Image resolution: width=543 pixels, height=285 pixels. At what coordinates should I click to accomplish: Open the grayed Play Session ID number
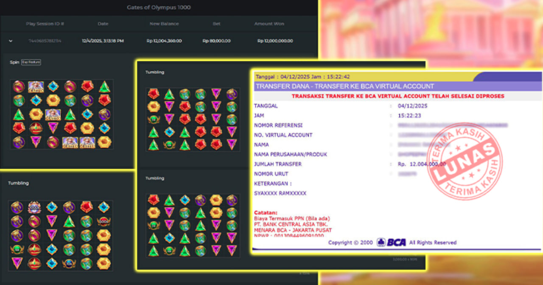click(x=45, y=41)
